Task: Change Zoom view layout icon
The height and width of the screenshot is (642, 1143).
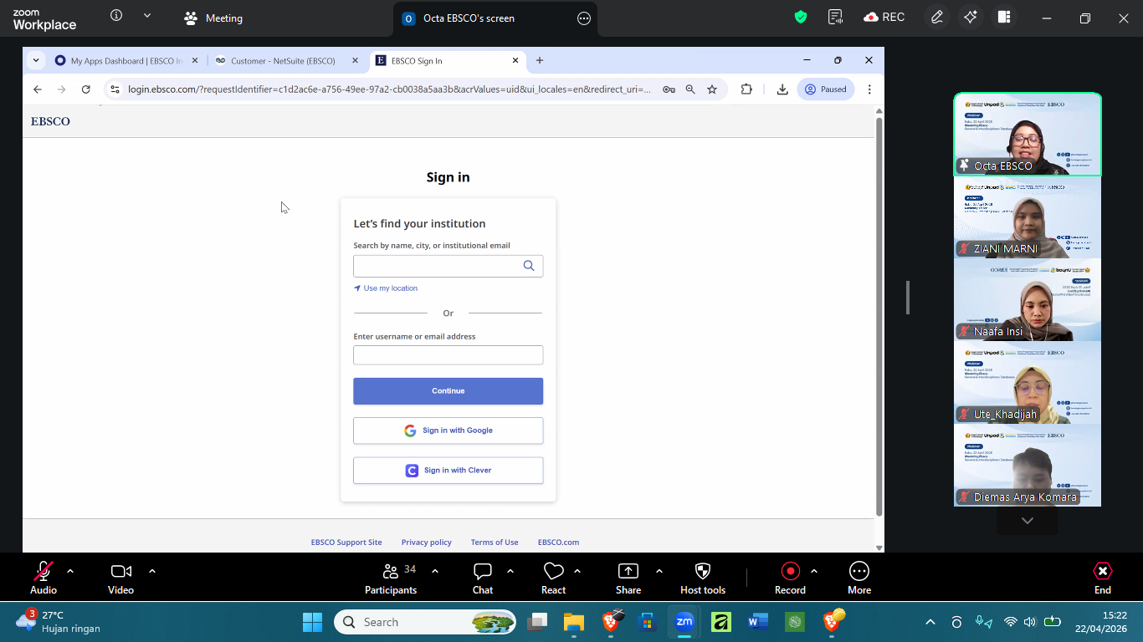Action: pos(1004,17)
